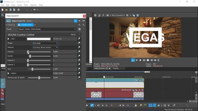The height and width of the screenshot is (111, 198).
Task: Open project properties gear icon in main toolbar
Action: click(19, 10)
